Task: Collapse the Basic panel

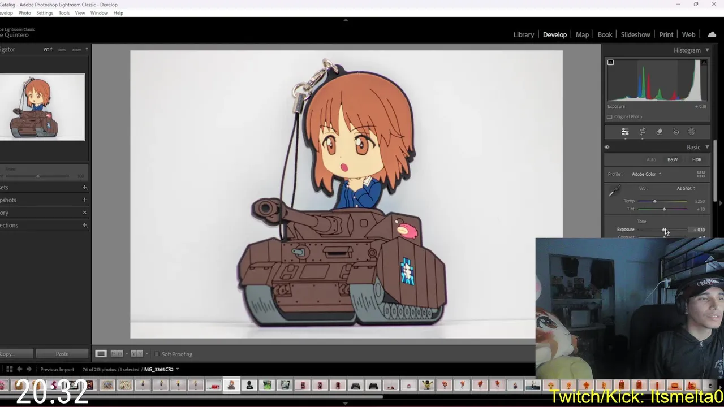Action: 707,147
